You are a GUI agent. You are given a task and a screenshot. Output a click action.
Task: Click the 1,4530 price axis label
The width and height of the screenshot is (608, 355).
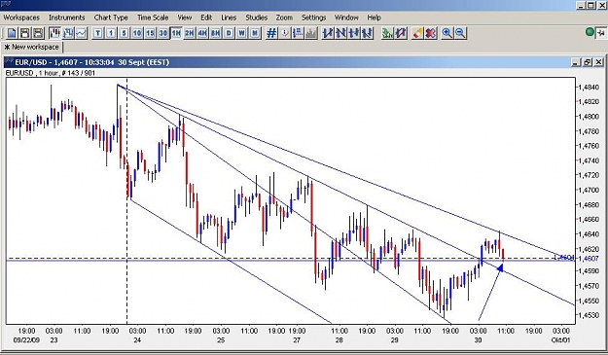(589, 315)
